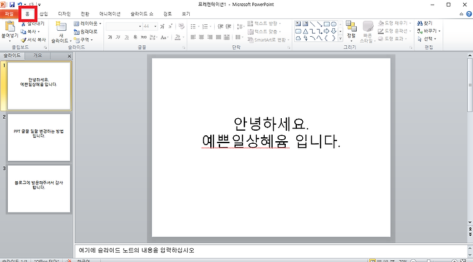Add a slide with the 새 슬라이드 icon

click(61, 27)
